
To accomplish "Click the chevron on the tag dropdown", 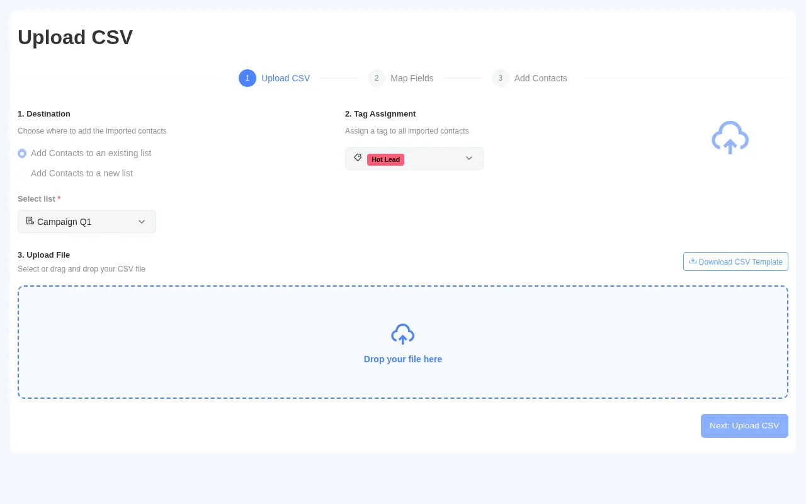I will 469,158.
